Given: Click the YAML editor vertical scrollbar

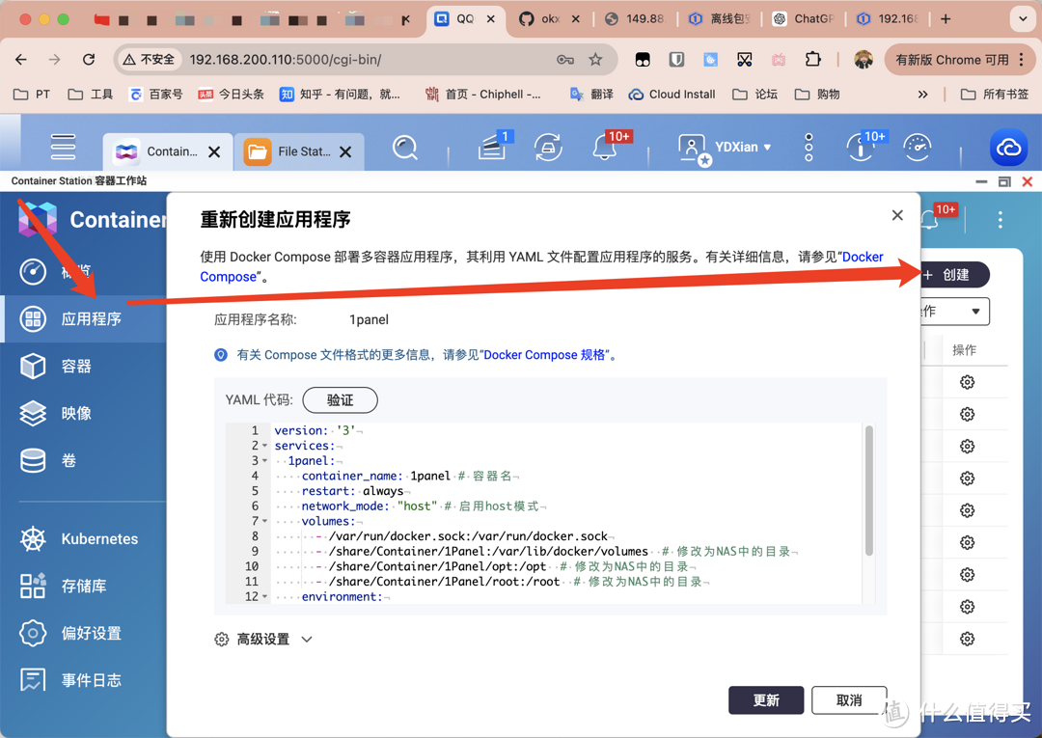Looking at the screenshot, I should coord(868,492).
